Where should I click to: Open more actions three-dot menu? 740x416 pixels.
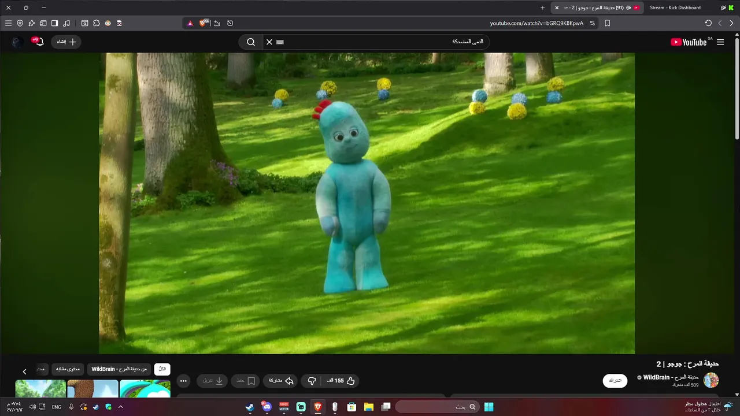183,381
